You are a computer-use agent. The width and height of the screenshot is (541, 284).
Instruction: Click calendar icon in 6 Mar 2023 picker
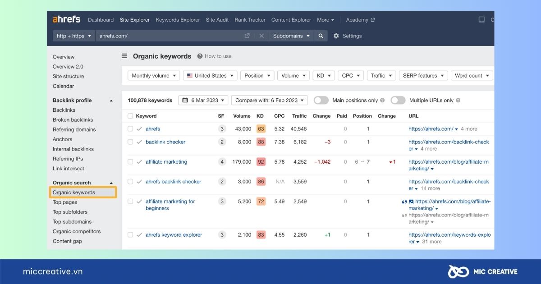(185, 101)
